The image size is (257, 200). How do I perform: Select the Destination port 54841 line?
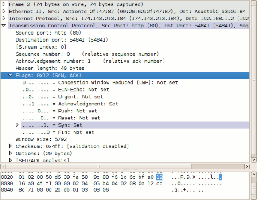62,40
